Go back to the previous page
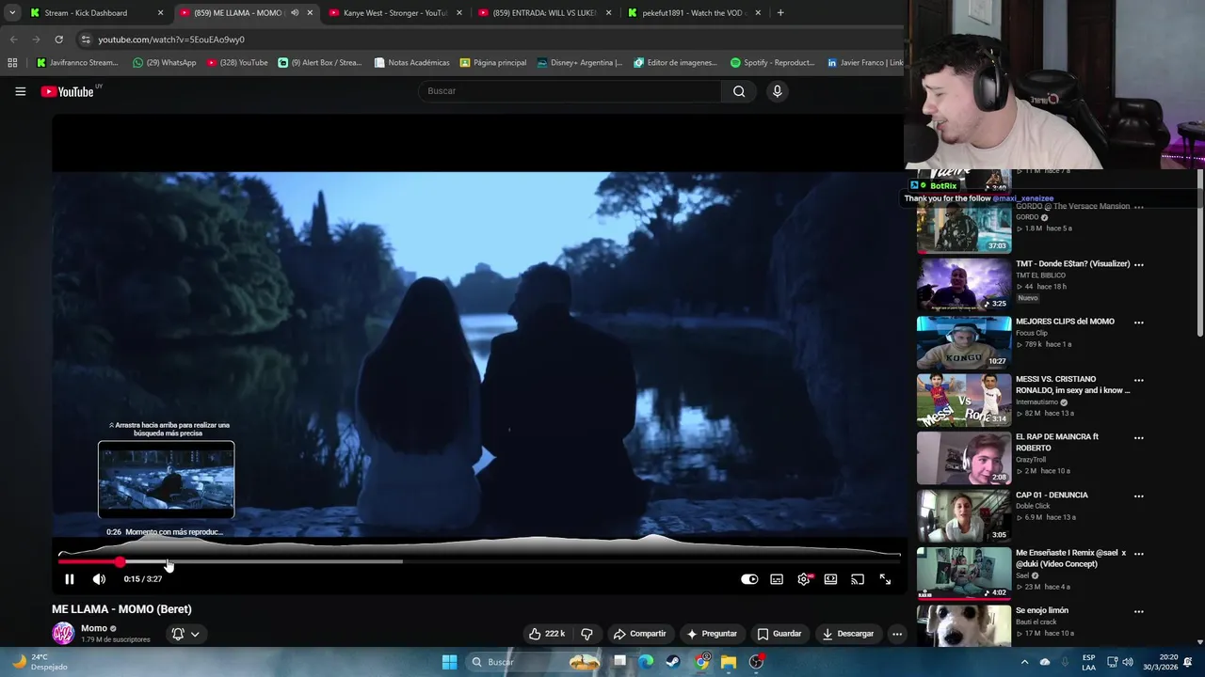Image resolution: width=1205 pixels, height=677 pixels. coord(13,39)
